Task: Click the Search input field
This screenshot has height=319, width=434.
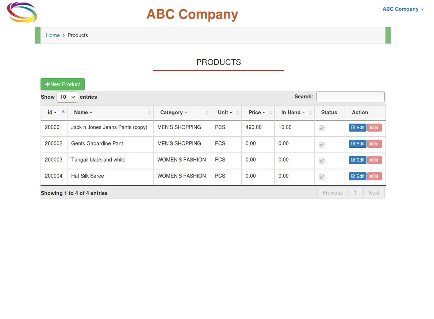Action: pyautogui.click(x=350, y=97)
